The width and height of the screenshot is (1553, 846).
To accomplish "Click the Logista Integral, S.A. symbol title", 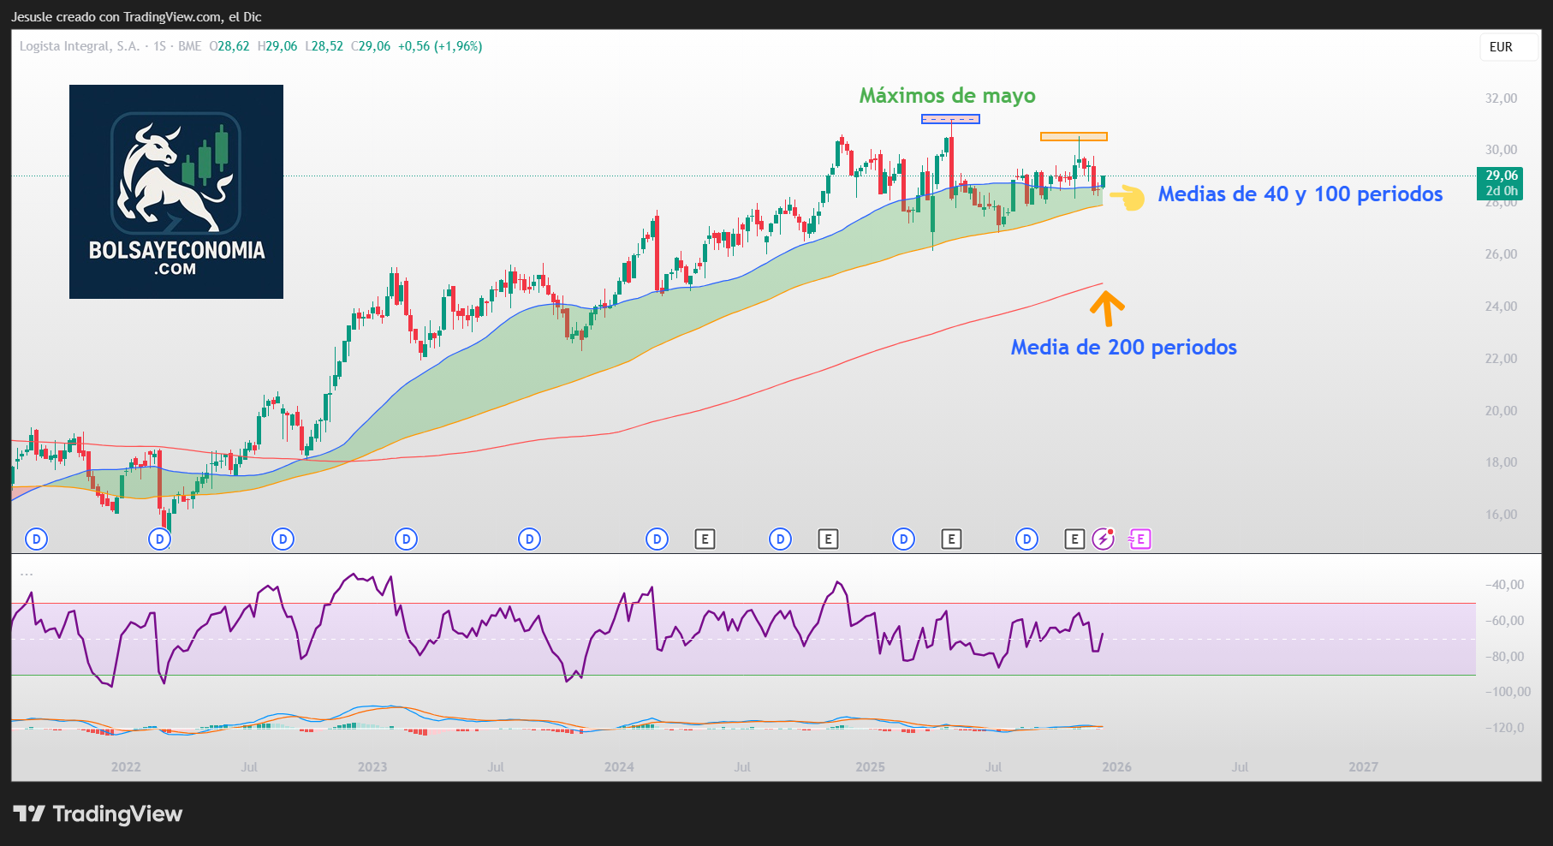I will [80, 46].
